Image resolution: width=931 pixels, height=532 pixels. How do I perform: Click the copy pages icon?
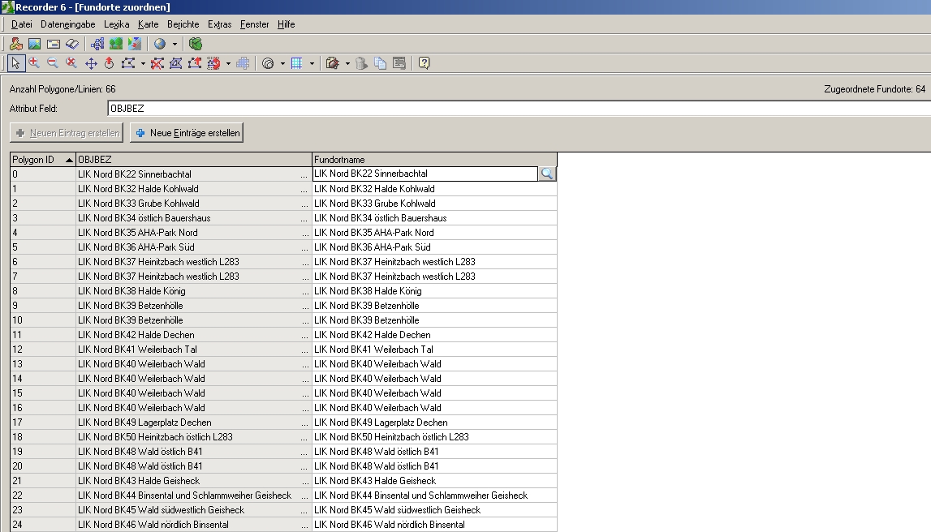(x=381, y=63)
